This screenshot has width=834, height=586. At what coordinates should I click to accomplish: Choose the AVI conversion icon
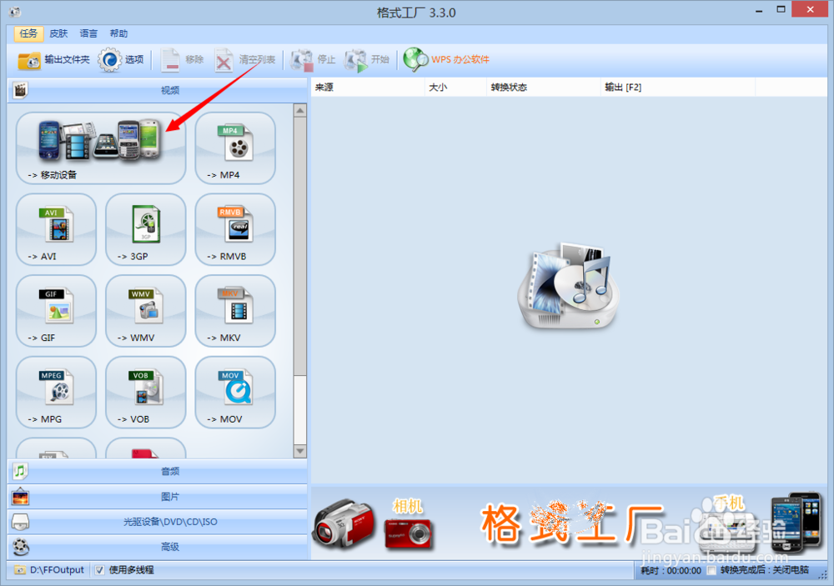pos(57,230)
